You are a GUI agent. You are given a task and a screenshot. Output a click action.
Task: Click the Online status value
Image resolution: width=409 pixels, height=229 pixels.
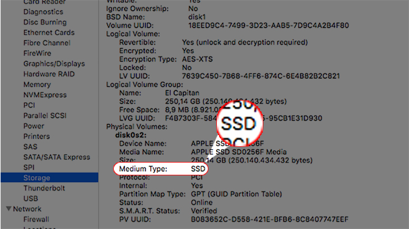[202, 203]
